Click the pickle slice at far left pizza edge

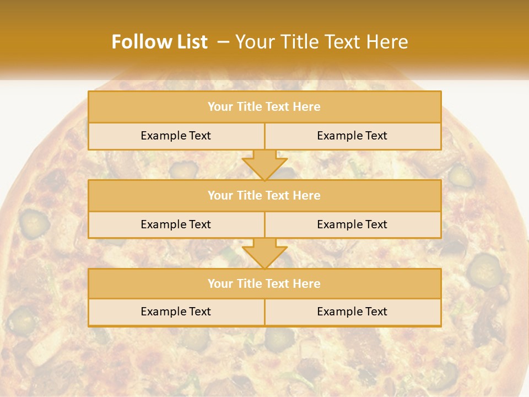[x=34, y=222]
